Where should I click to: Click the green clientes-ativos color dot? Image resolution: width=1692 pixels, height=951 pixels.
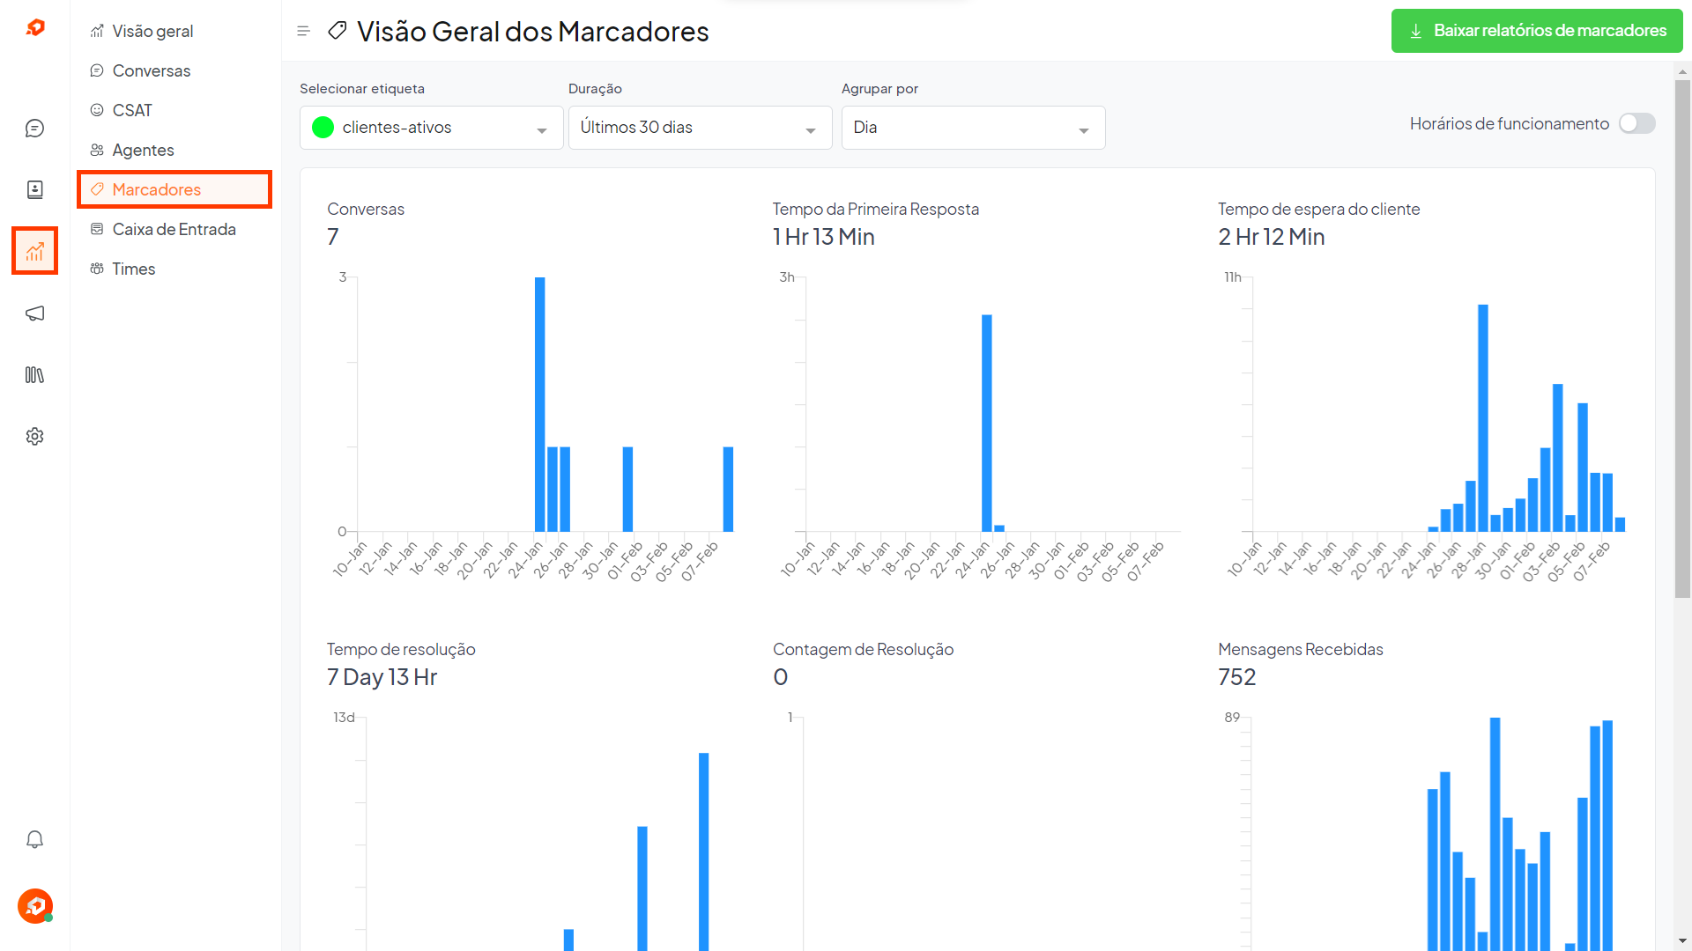pyautogui.click(x=323, y=128)
